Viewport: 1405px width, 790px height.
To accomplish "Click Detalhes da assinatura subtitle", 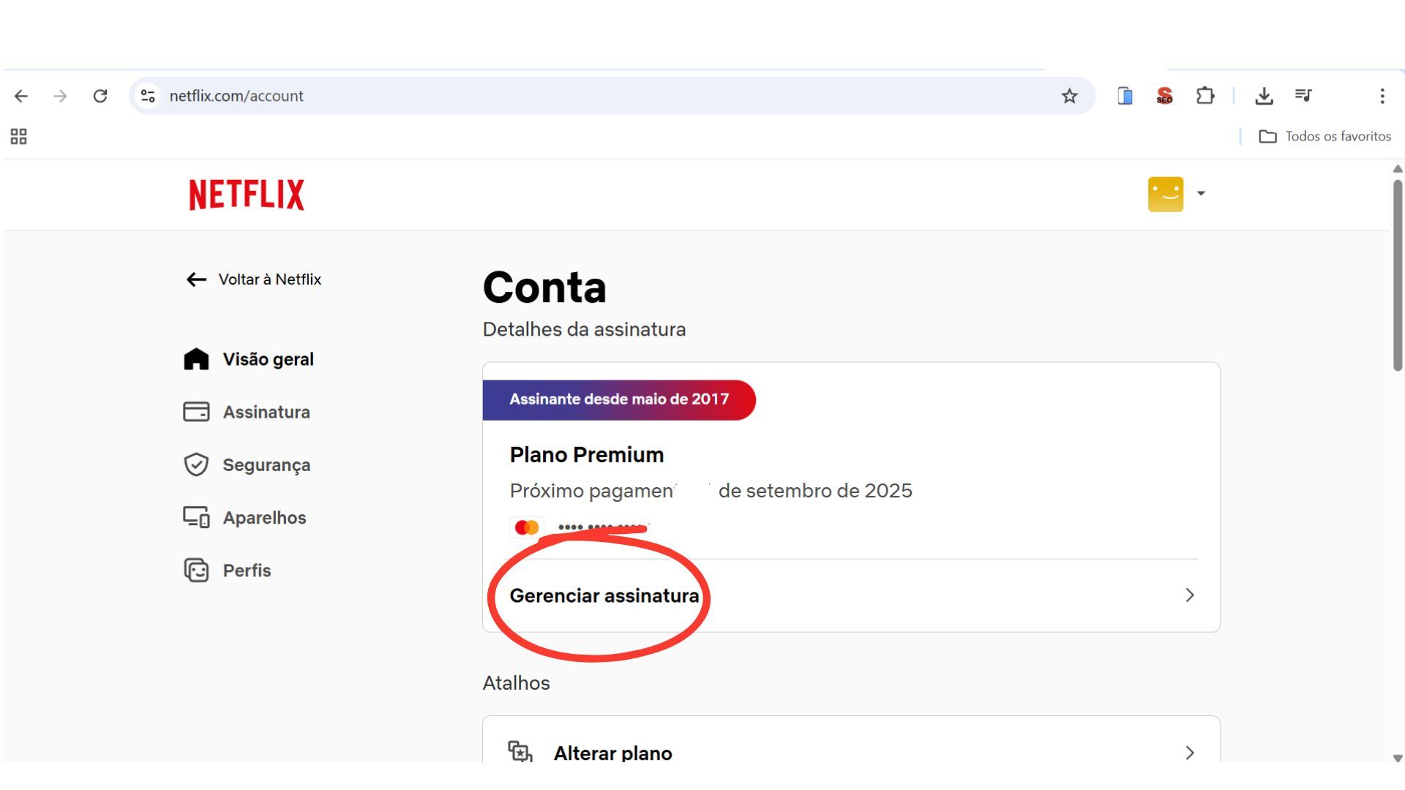I will pyautogui.click(x=584, y=329).
